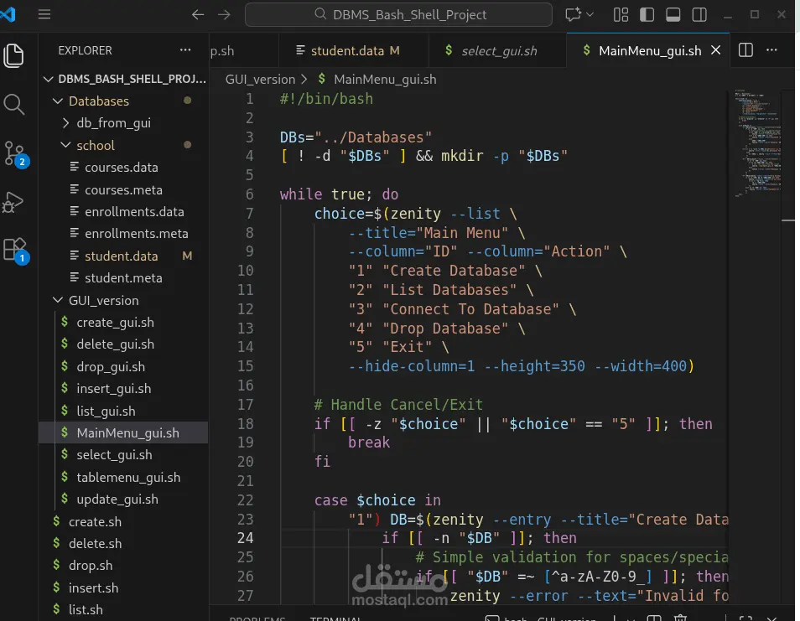Toggle the primary side bar visibility
Viewport: 800px width, 621px height.
pyautogui.click(x=647, y=14)
